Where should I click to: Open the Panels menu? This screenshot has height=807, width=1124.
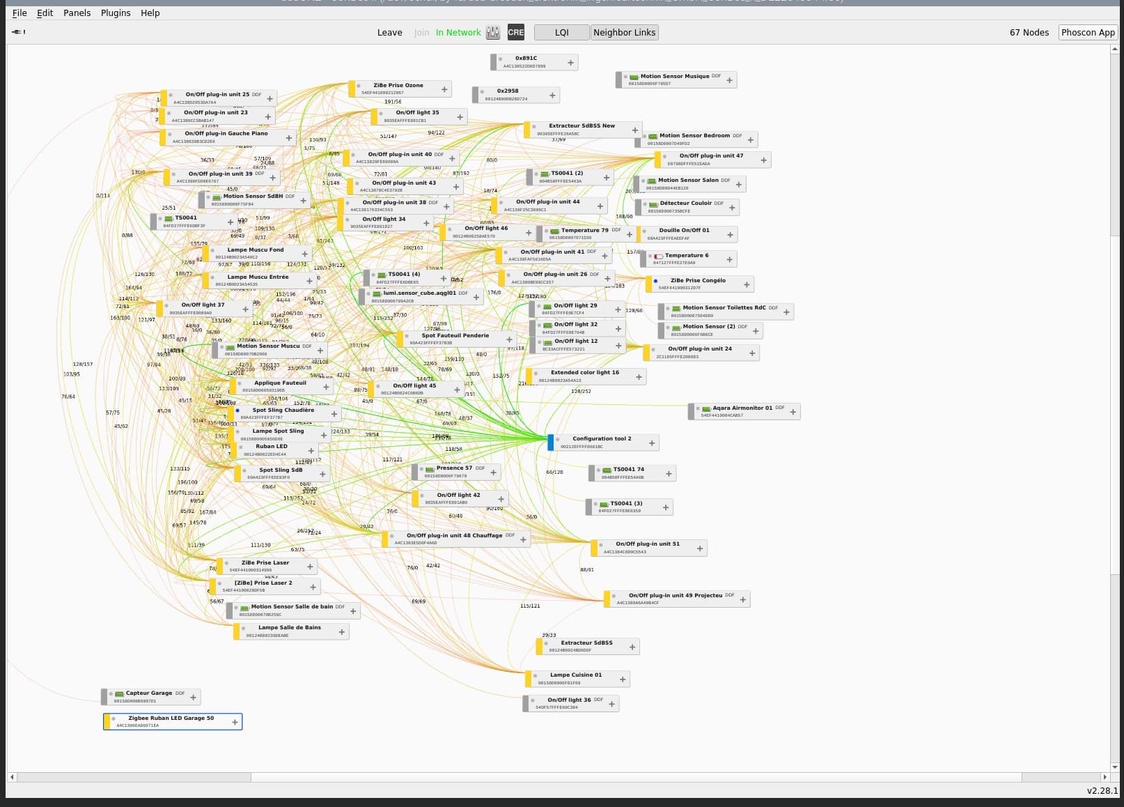coord(77,13)
